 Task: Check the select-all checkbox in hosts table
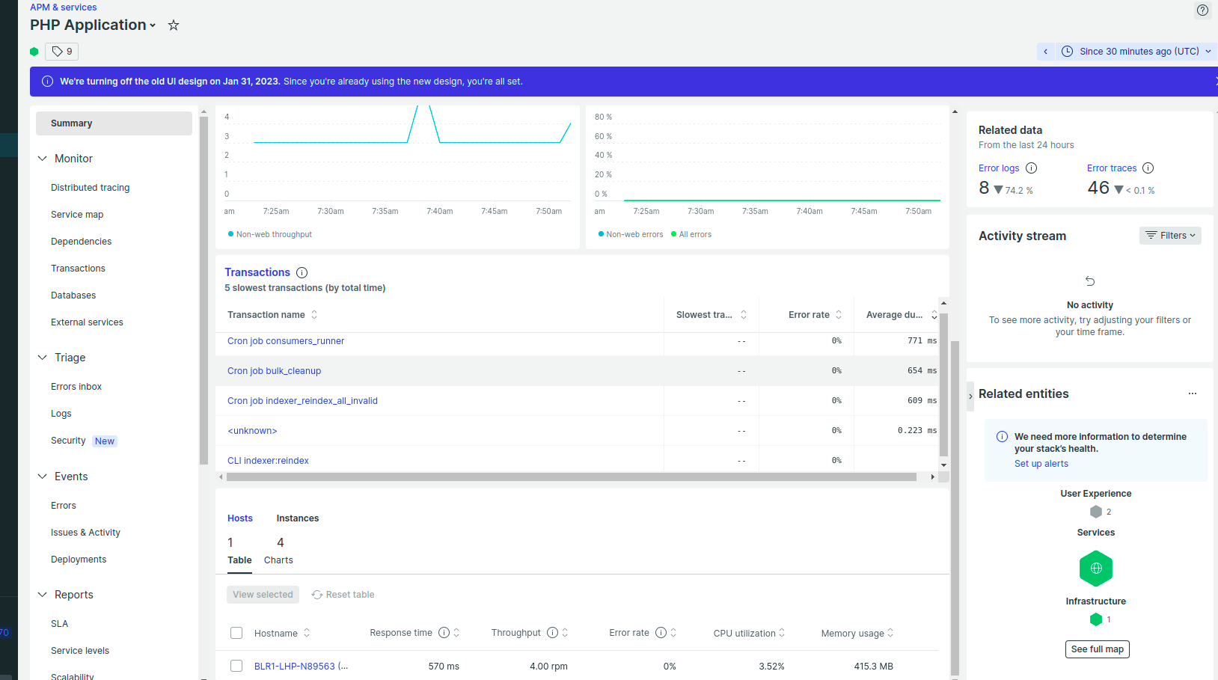[236, 632]
